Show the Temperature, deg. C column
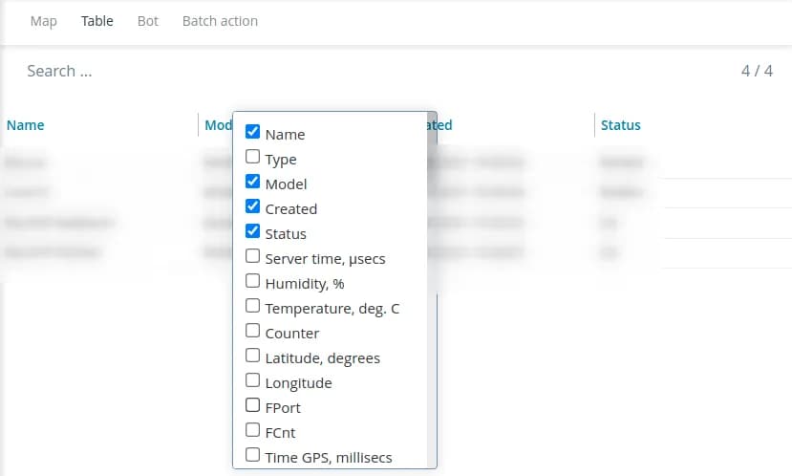The image size is (792, 476). click(x=253, y=306)
